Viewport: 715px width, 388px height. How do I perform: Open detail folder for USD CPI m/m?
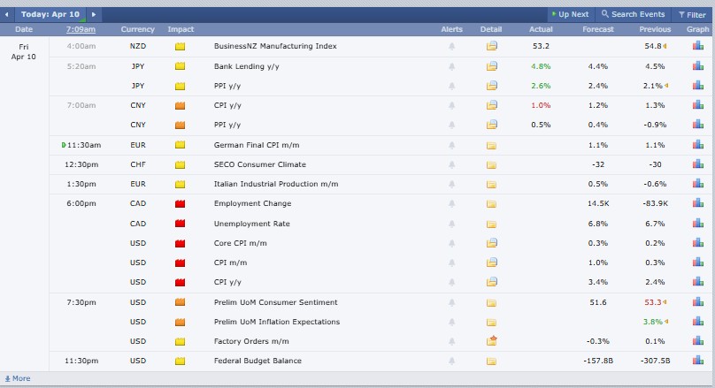(492, 262)
